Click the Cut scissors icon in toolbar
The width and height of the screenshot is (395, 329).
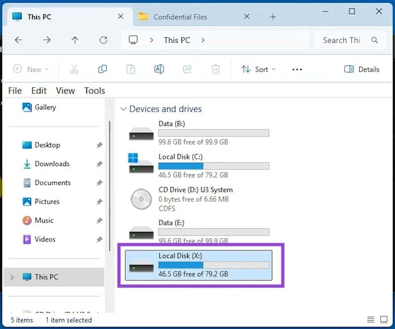74,69
